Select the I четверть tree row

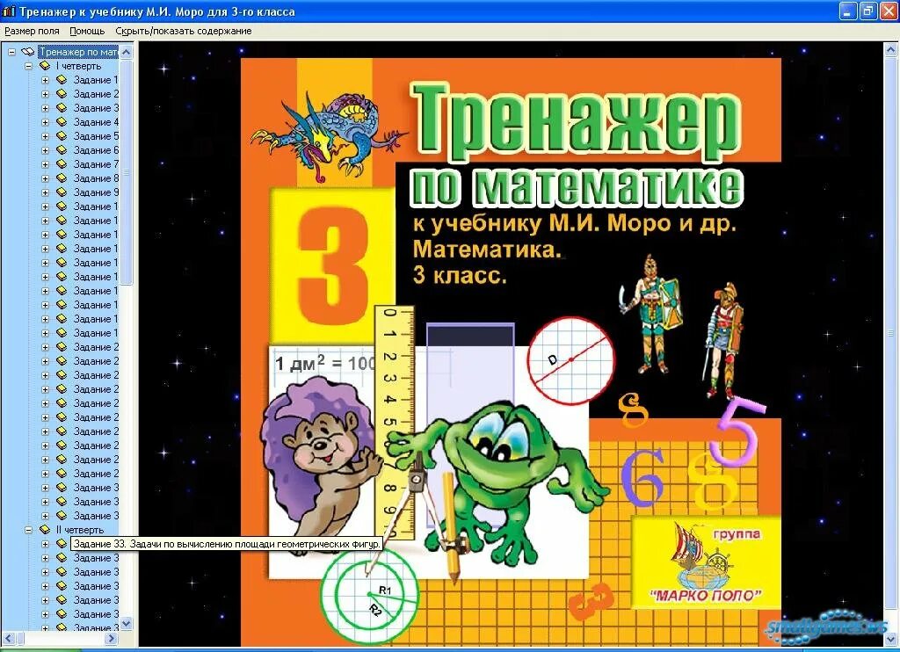pyautogui.click(x=78, y=66)
